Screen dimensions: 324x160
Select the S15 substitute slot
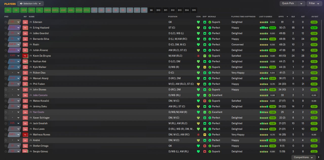(x=194, y=10)
